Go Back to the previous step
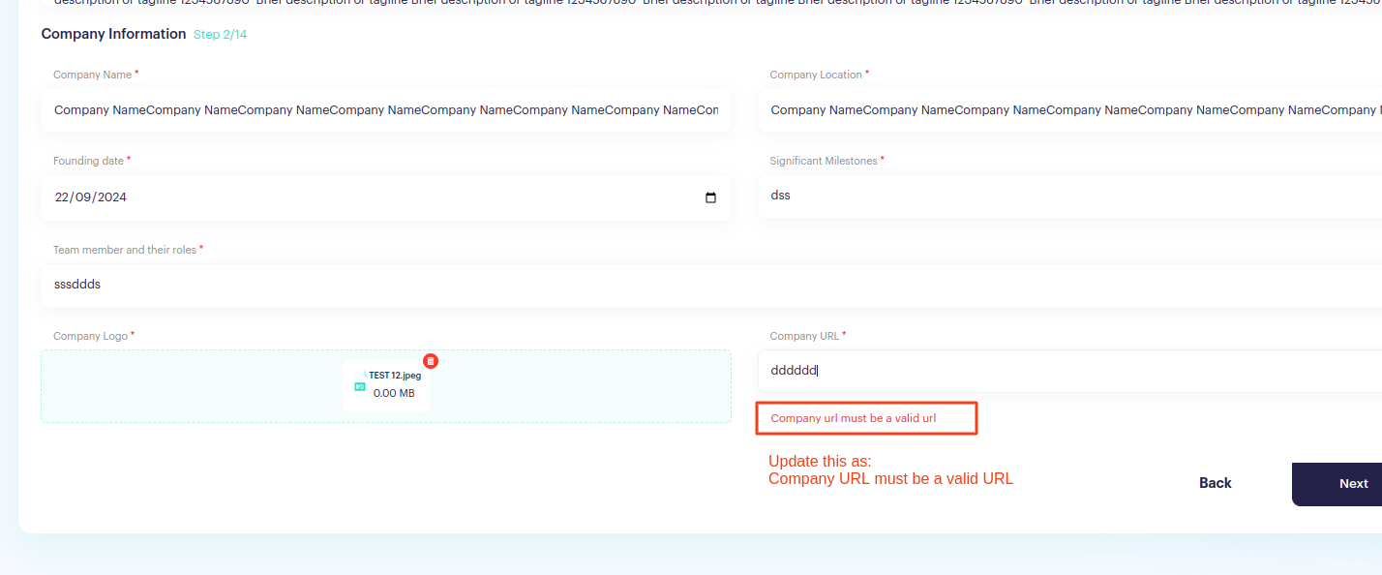Screen dimensions: 1382x575 [x=1215, y=483]
